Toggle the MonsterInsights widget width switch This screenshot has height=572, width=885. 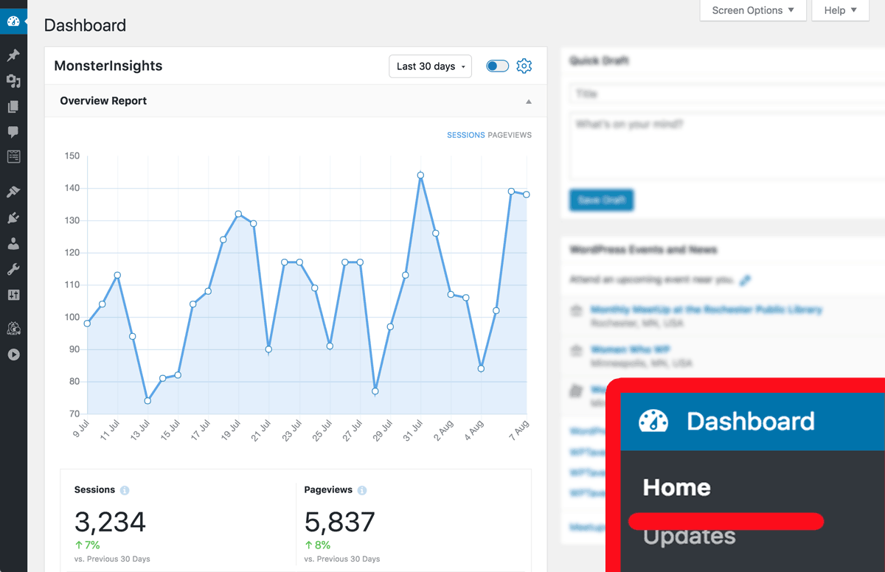pyautogui.click(x=498, y=66)
